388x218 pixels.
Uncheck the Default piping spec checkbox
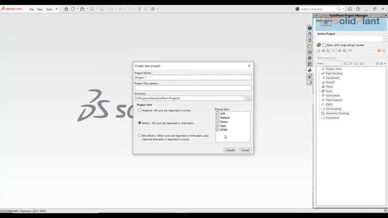(x=218, y=117)
